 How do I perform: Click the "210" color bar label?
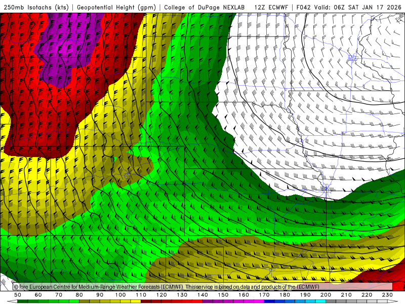click(x=346, y=295)
